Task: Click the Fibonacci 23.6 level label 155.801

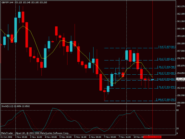Action: point(170,59)
